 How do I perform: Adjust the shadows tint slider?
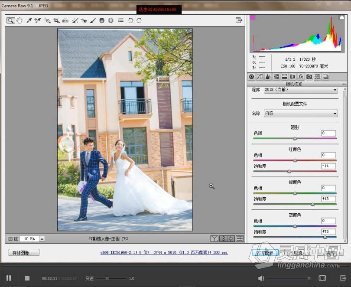[x=295, y=139]
